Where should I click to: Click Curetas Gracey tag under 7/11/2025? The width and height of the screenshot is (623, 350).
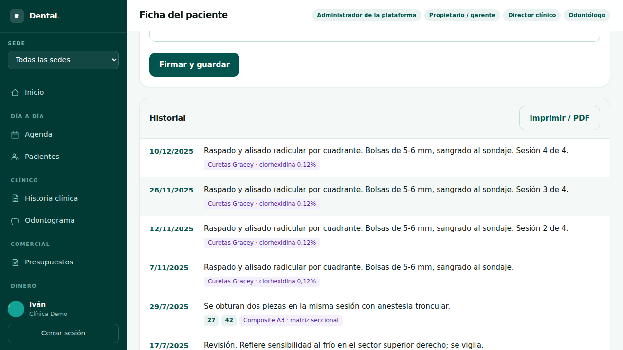262,281
